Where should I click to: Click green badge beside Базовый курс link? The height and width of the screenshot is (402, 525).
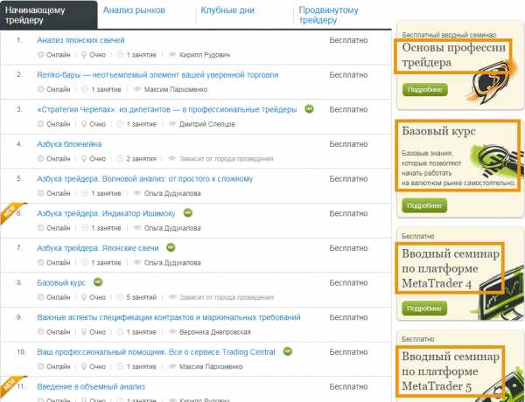(x=98, y=282)
